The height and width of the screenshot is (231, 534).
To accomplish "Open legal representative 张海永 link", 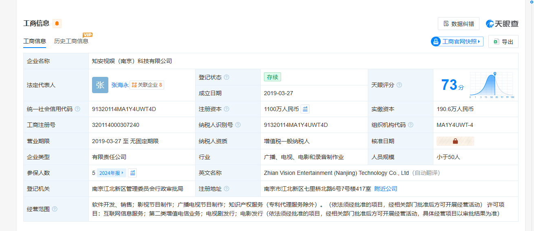I will click(120, 85).
